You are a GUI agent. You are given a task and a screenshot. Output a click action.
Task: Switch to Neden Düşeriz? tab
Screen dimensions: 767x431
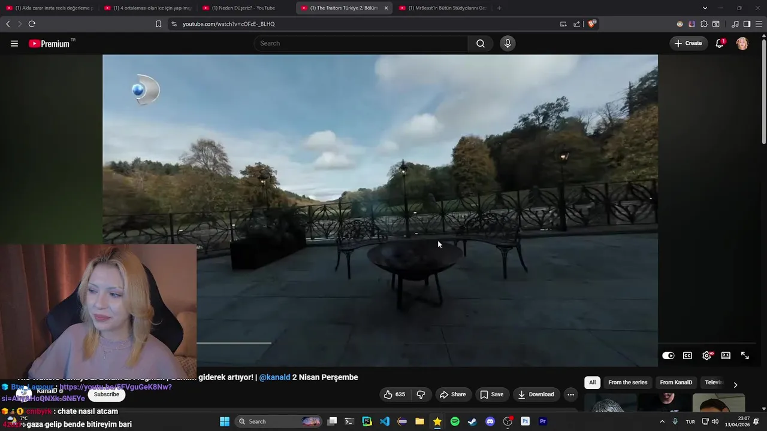[246, 8]
